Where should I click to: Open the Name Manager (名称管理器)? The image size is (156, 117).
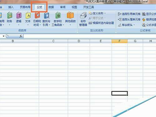[x=83, y=19]
